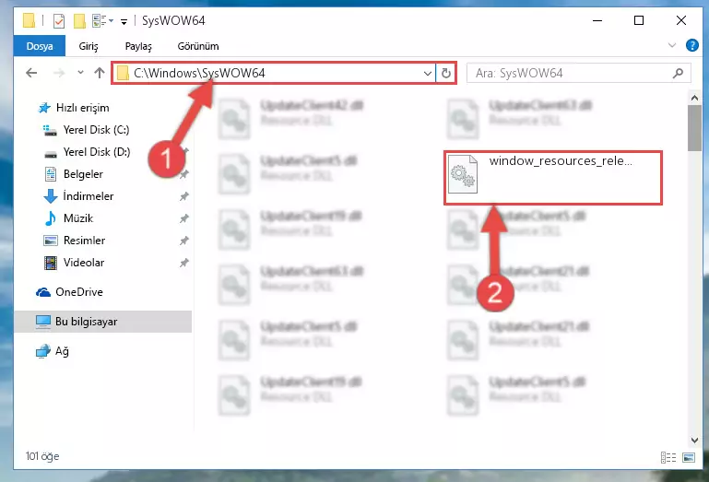
Task: Click the New folder quick access icon
Action: 79,21
